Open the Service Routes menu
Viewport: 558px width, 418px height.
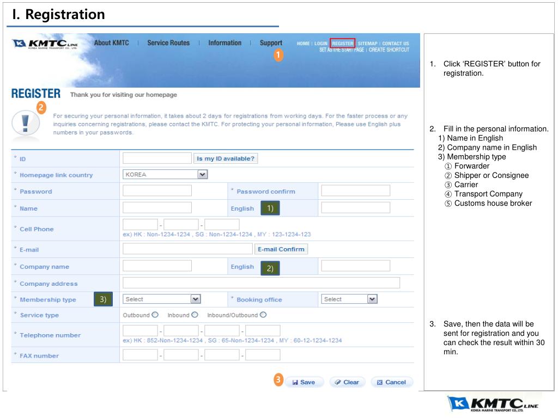click(x=168, y=43)
